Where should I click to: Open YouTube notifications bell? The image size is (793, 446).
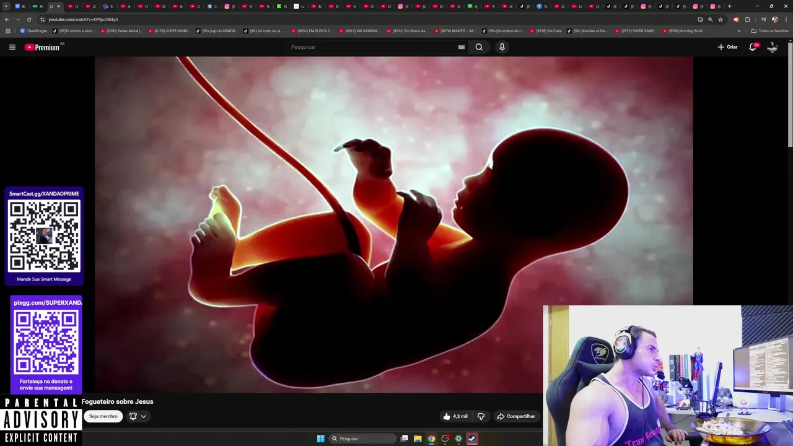pyautogui.click(x=753, y=47)
